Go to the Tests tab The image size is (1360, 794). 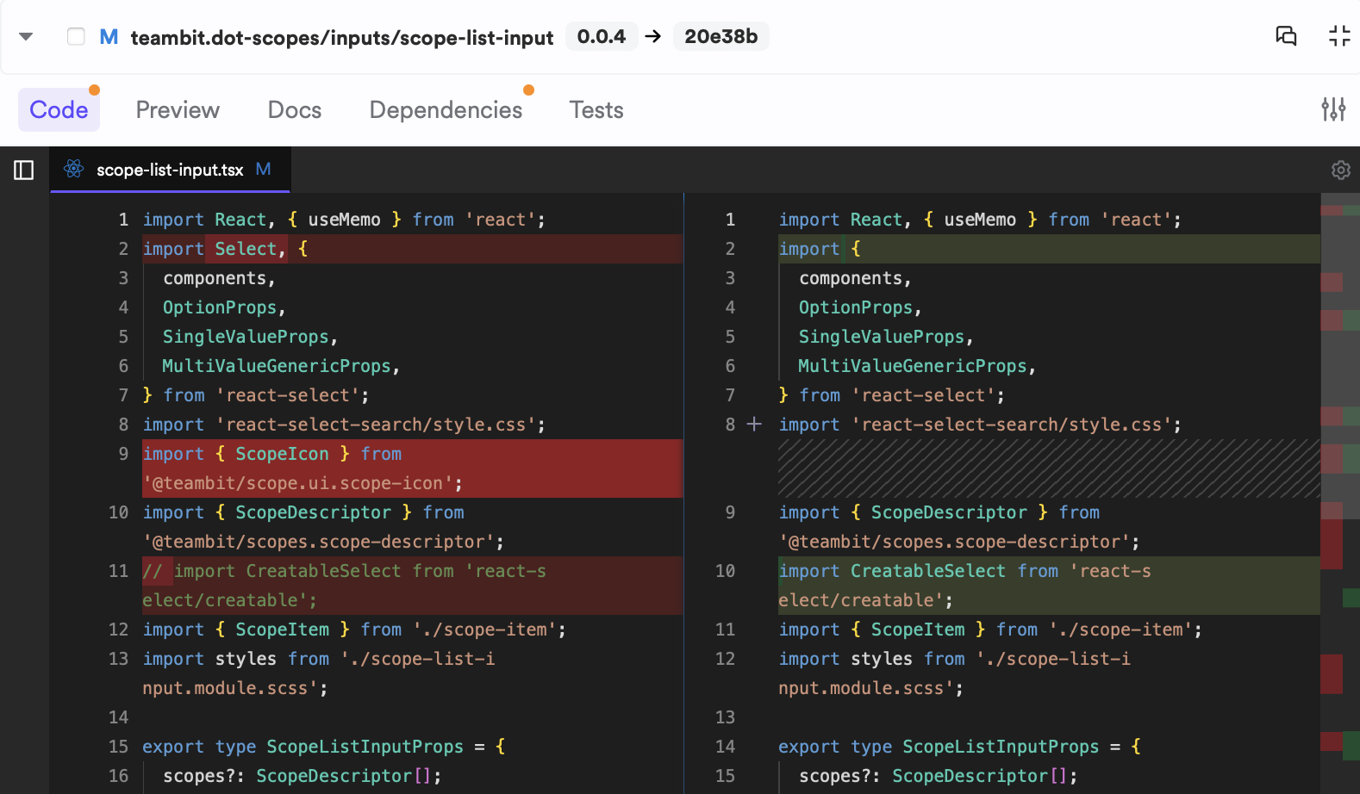point(596,110)
